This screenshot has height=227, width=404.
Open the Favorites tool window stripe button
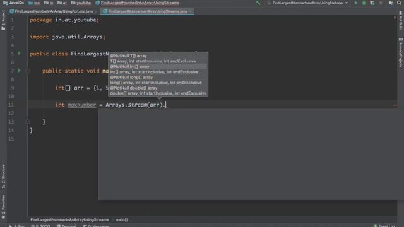3,207
